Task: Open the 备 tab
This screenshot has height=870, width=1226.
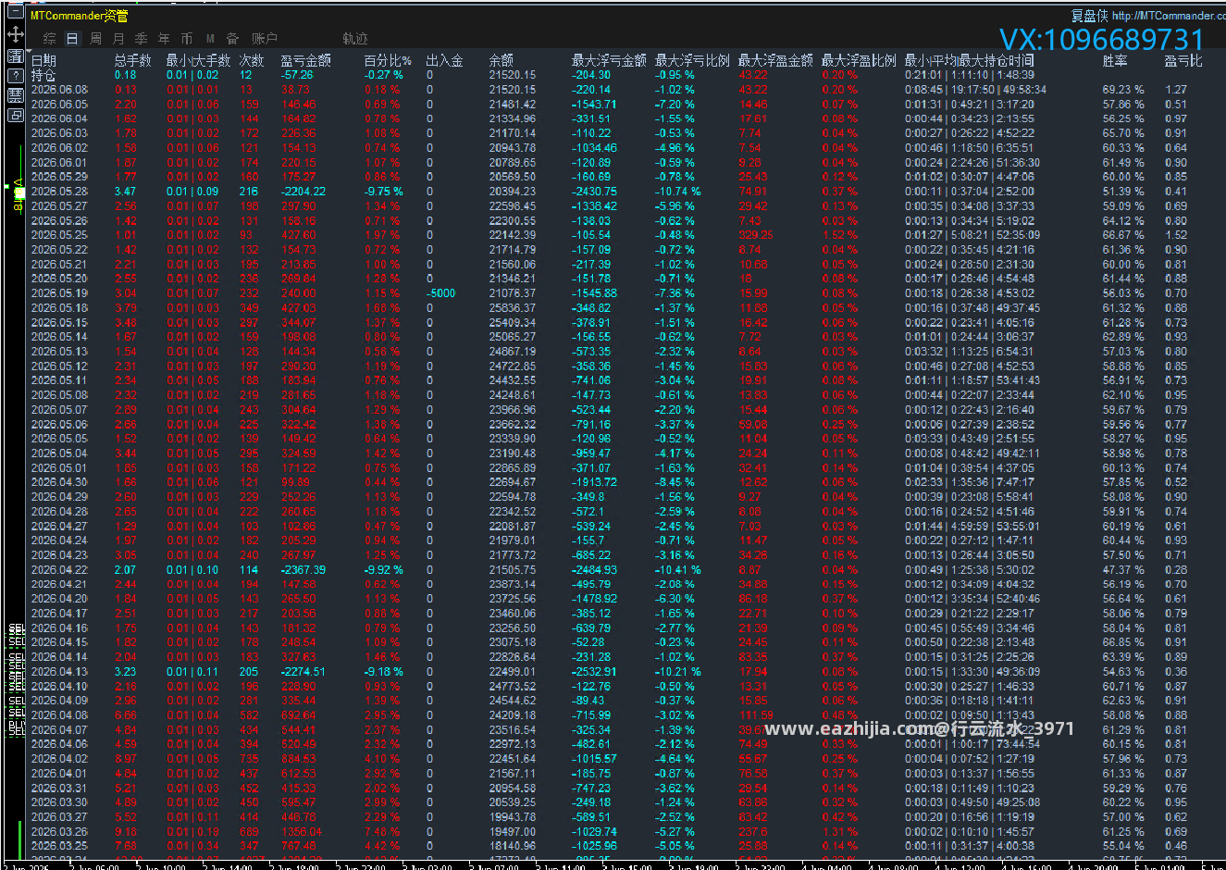Action: 232,39
